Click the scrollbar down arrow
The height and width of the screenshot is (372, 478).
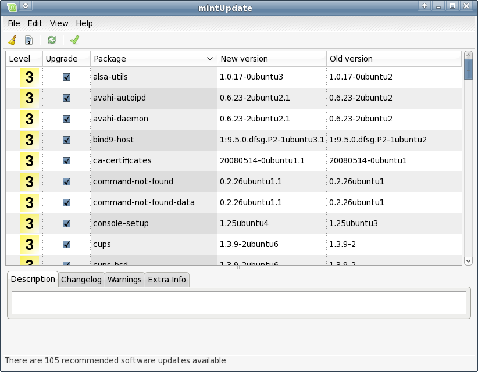tap(468, 261)
